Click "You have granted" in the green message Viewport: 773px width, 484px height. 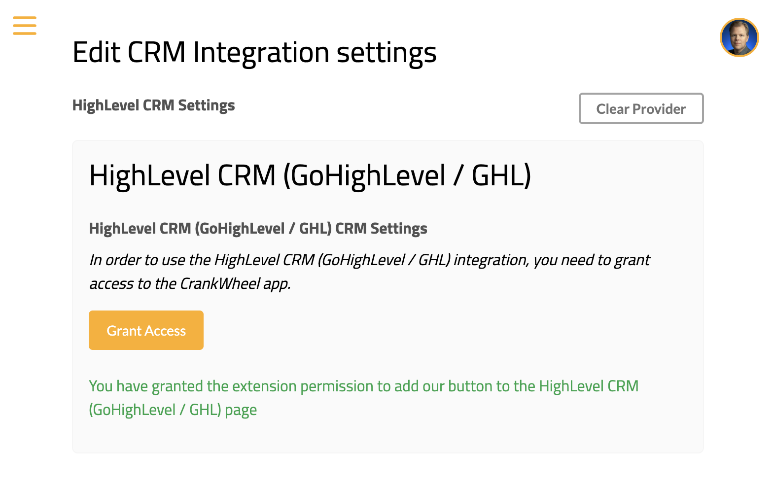pos(146,386)
